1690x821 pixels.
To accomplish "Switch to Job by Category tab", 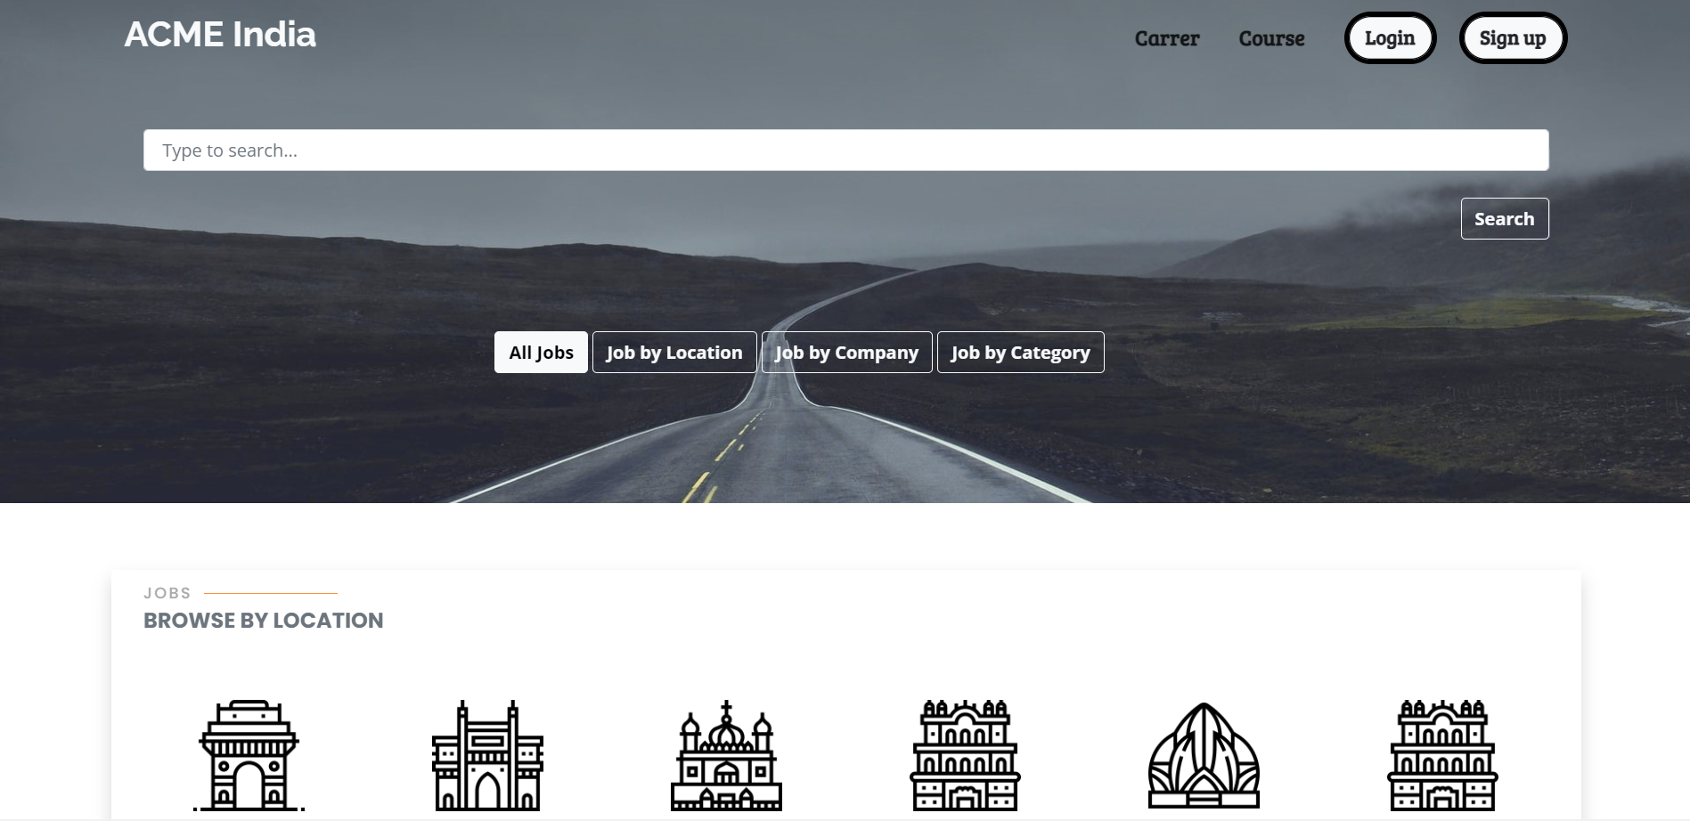I will click(1020, 353).
